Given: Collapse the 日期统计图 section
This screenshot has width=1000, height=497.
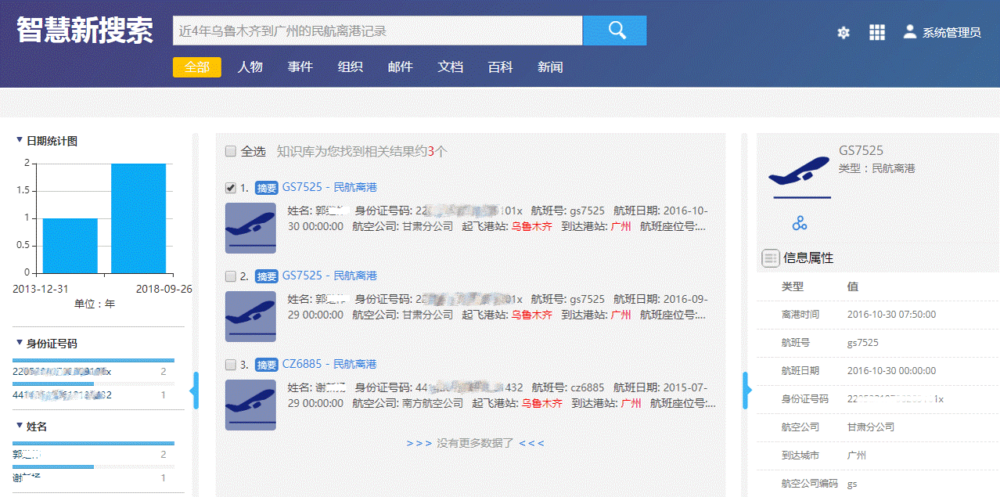Looking at the screenshot, I should coord(20,141).
